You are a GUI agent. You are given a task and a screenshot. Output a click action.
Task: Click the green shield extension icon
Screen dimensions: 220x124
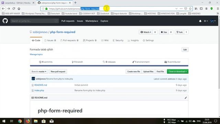coord(212,9)
